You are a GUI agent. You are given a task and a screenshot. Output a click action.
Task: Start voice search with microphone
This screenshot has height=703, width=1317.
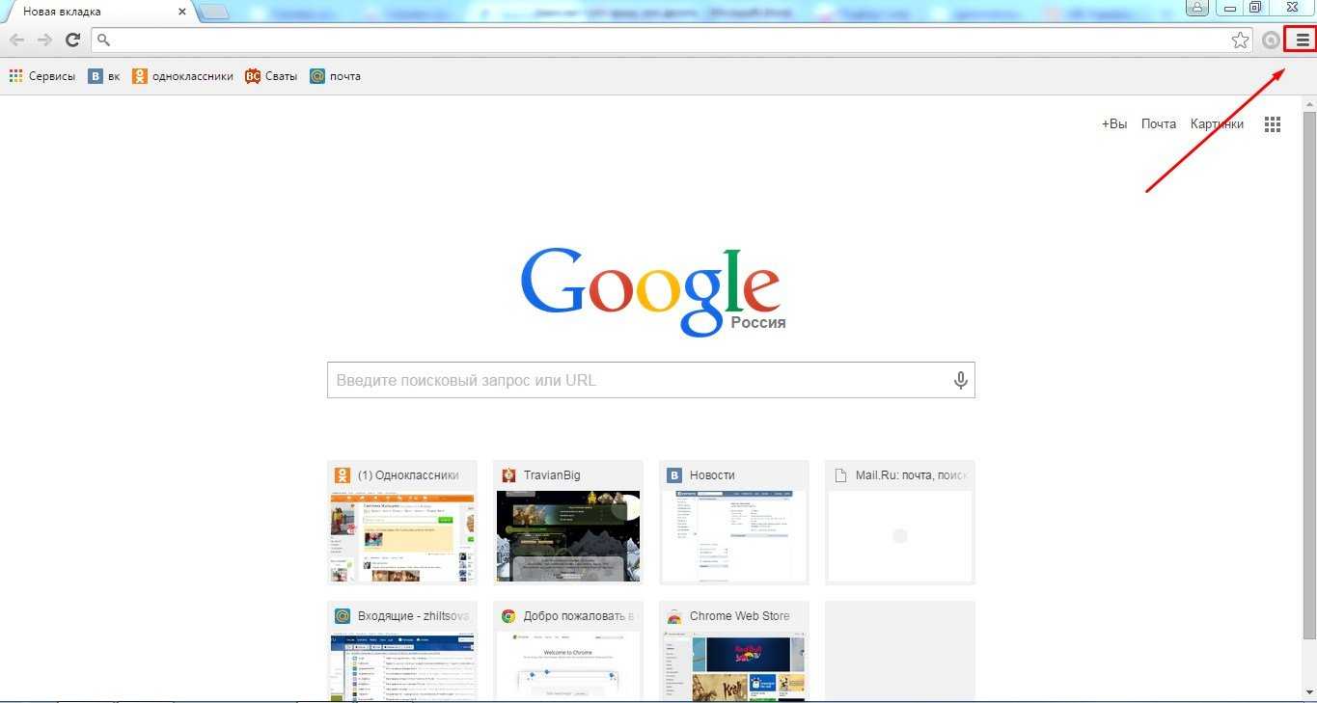coord(960,380)
